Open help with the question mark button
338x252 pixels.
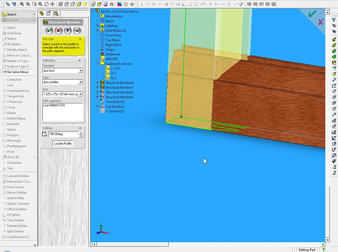(x=68, y=31)
